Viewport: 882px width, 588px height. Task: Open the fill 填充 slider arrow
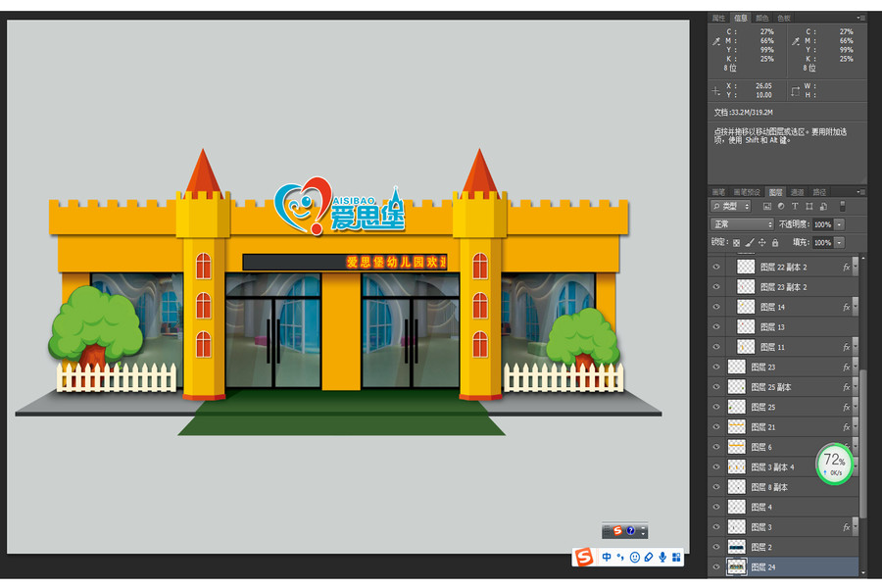pyautogui.click(x=839, y=242)
